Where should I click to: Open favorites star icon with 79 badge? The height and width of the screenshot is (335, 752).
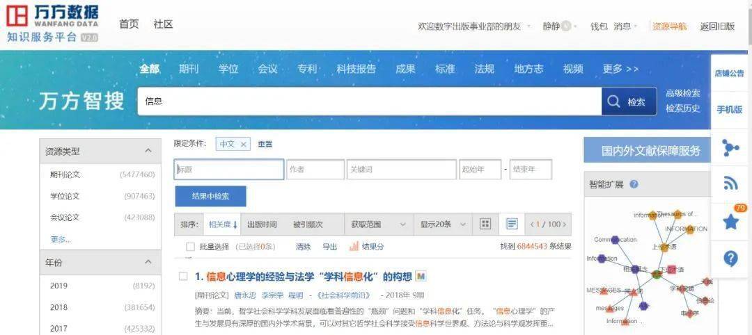730,222
